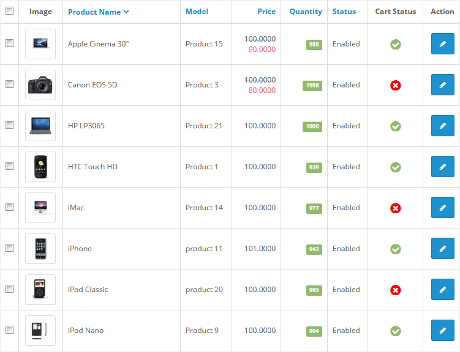Click the Canon EOS 5D product name
Screen dimensions: 460x352
tap(92, 85)
